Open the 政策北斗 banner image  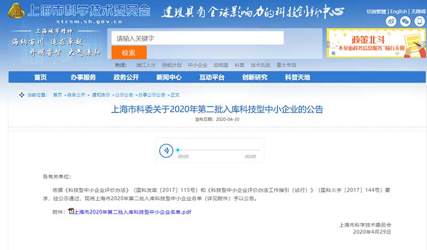click(376, 43)
